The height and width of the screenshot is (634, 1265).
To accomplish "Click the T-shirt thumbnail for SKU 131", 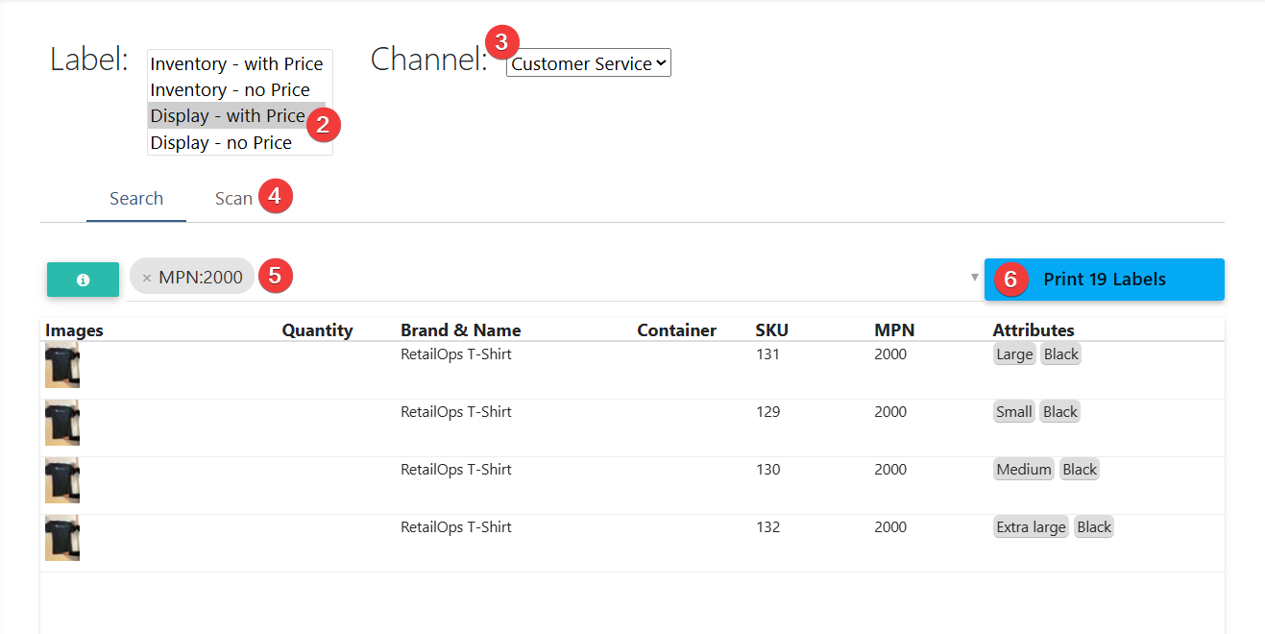I will tap(62, 365).
